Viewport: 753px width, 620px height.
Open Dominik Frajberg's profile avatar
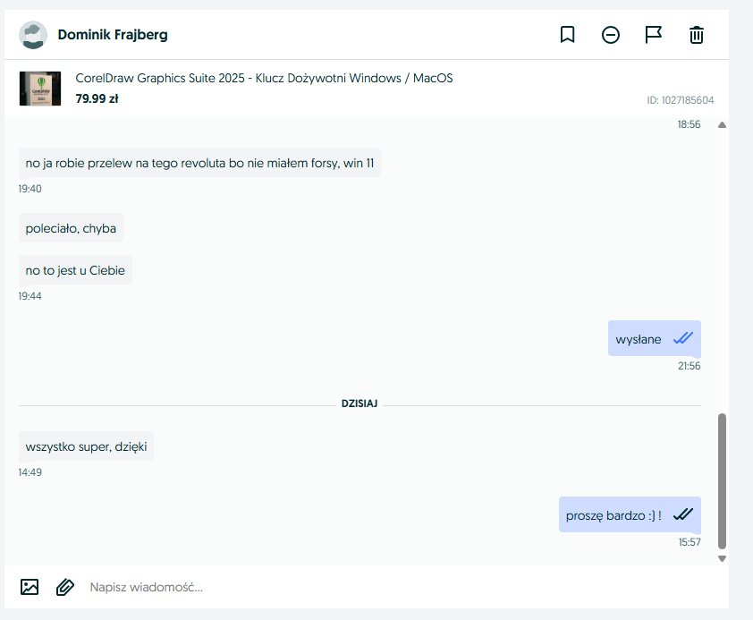pyautogui.click(x=33, y=35)
